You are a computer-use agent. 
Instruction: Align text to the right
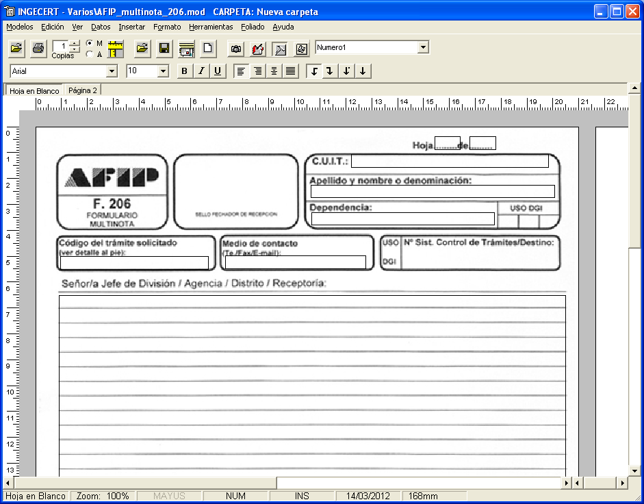point(257,71)
